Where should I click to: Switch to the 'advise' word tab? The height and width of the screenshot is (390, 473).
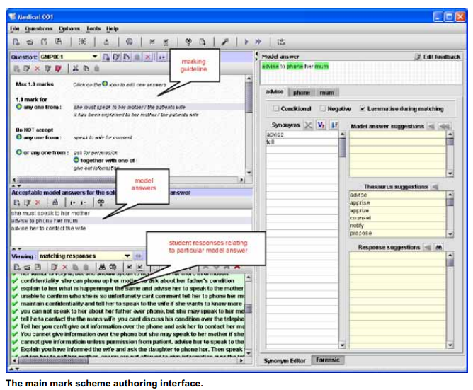275,92
